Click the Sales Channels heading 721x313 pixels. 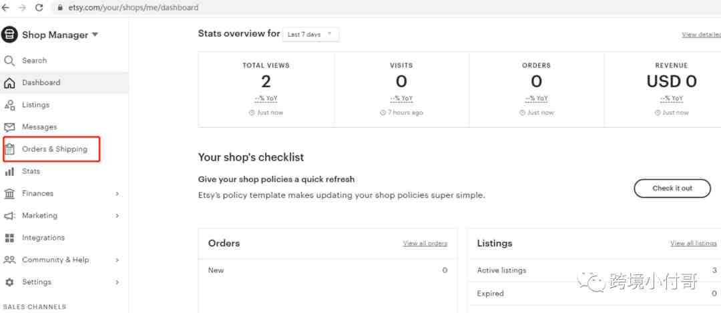coord(35,306)
